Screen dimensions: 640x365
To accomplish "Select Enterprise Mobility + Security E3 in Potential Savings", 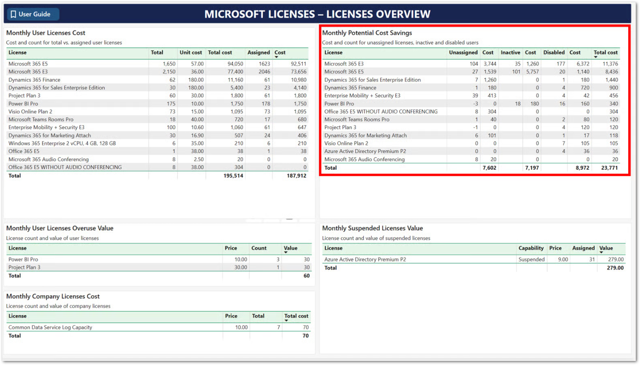I will (x=362, y=96).
